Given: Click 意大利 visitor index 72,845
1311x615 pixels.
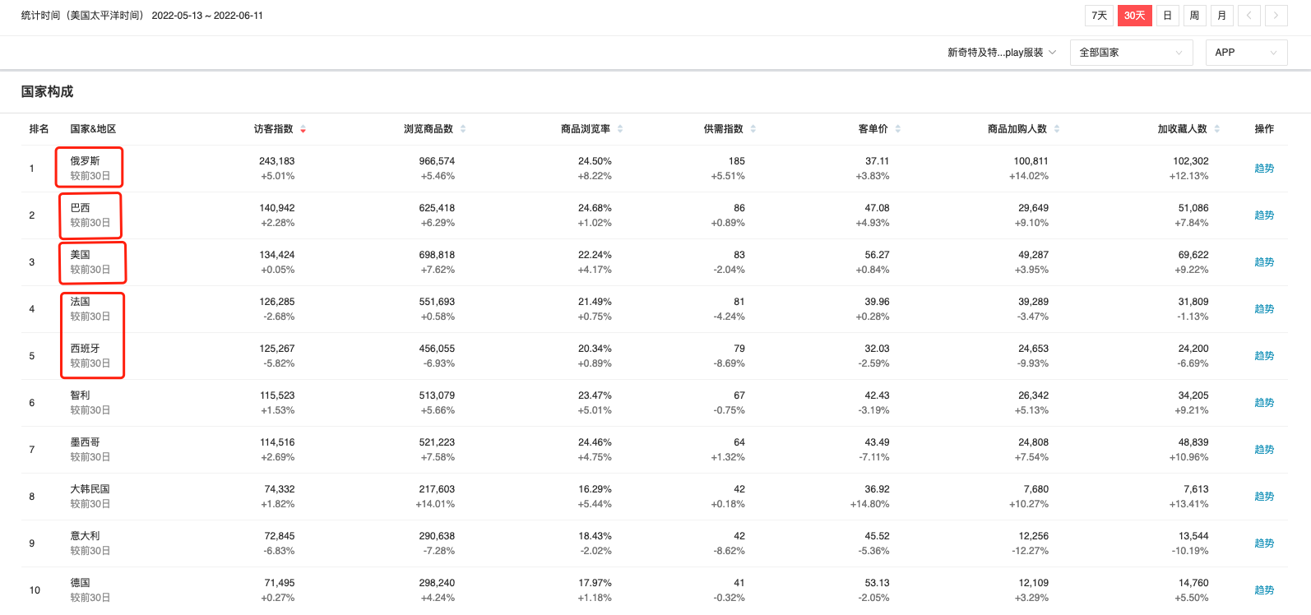Looking at the screenshot, I should (x=279, y=536).
